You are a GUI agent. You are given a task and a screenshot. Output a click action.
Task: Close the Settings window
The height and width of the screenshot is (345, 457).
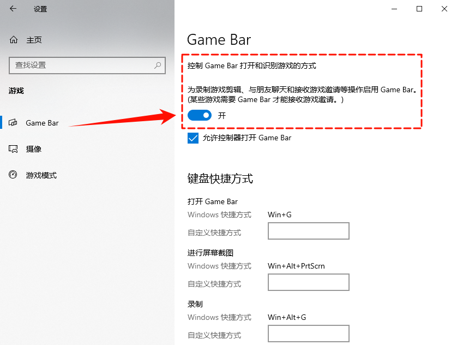444,9
